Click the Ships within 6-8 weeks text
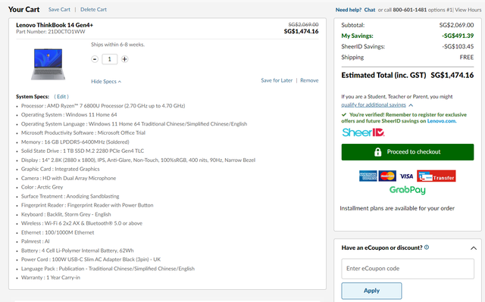Screen dimensions: 485x302 tap(118, 45)
